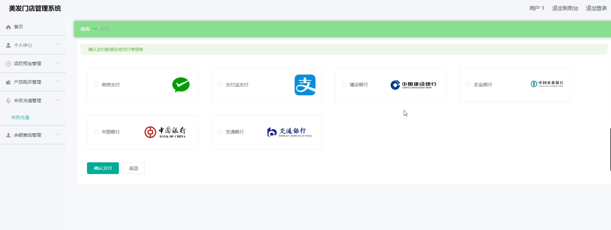The image size is (611, 230).
Task: Select the 农业银行 radio button
Action: pyautogui.click(x=468, y=85)
